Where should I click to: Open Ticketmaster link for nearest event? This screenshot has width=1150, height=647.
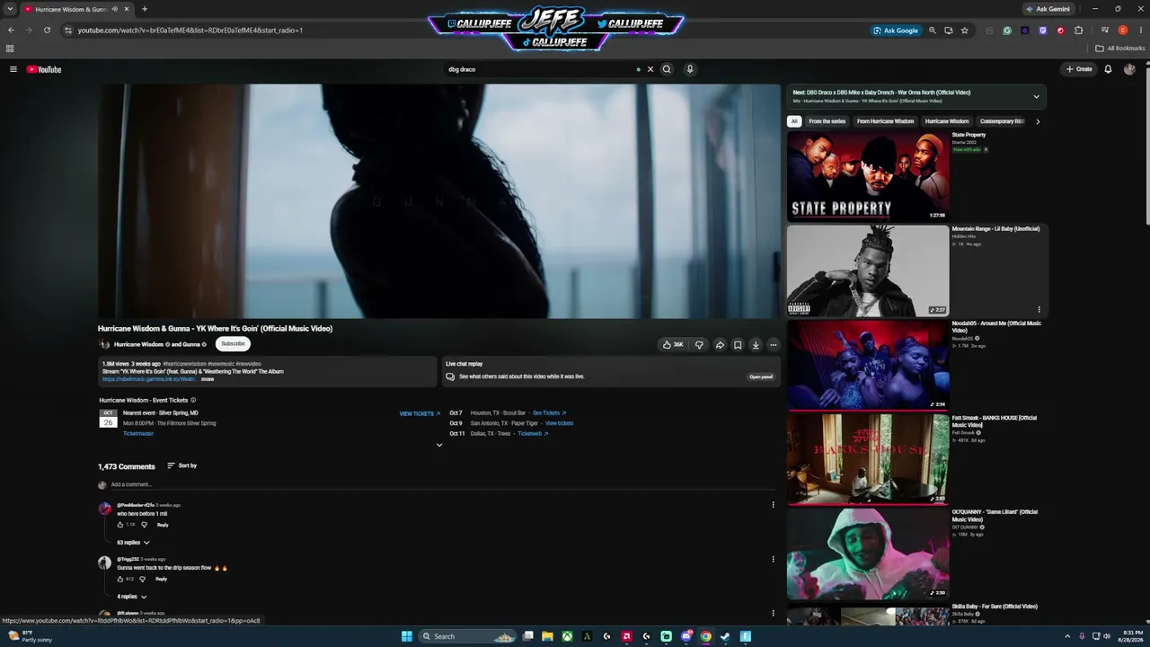[138, 434]
